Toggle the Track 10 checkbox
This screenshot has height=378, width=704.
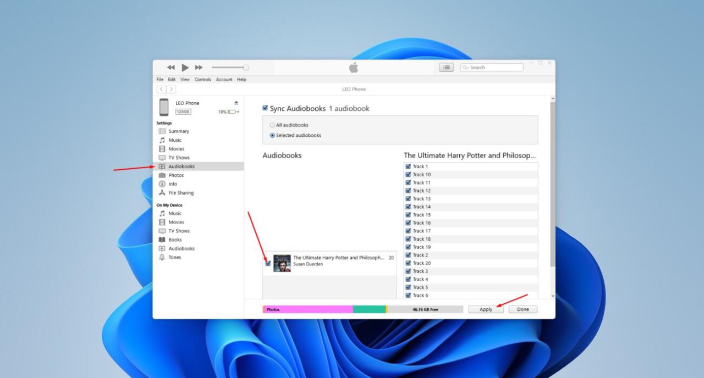408,175
